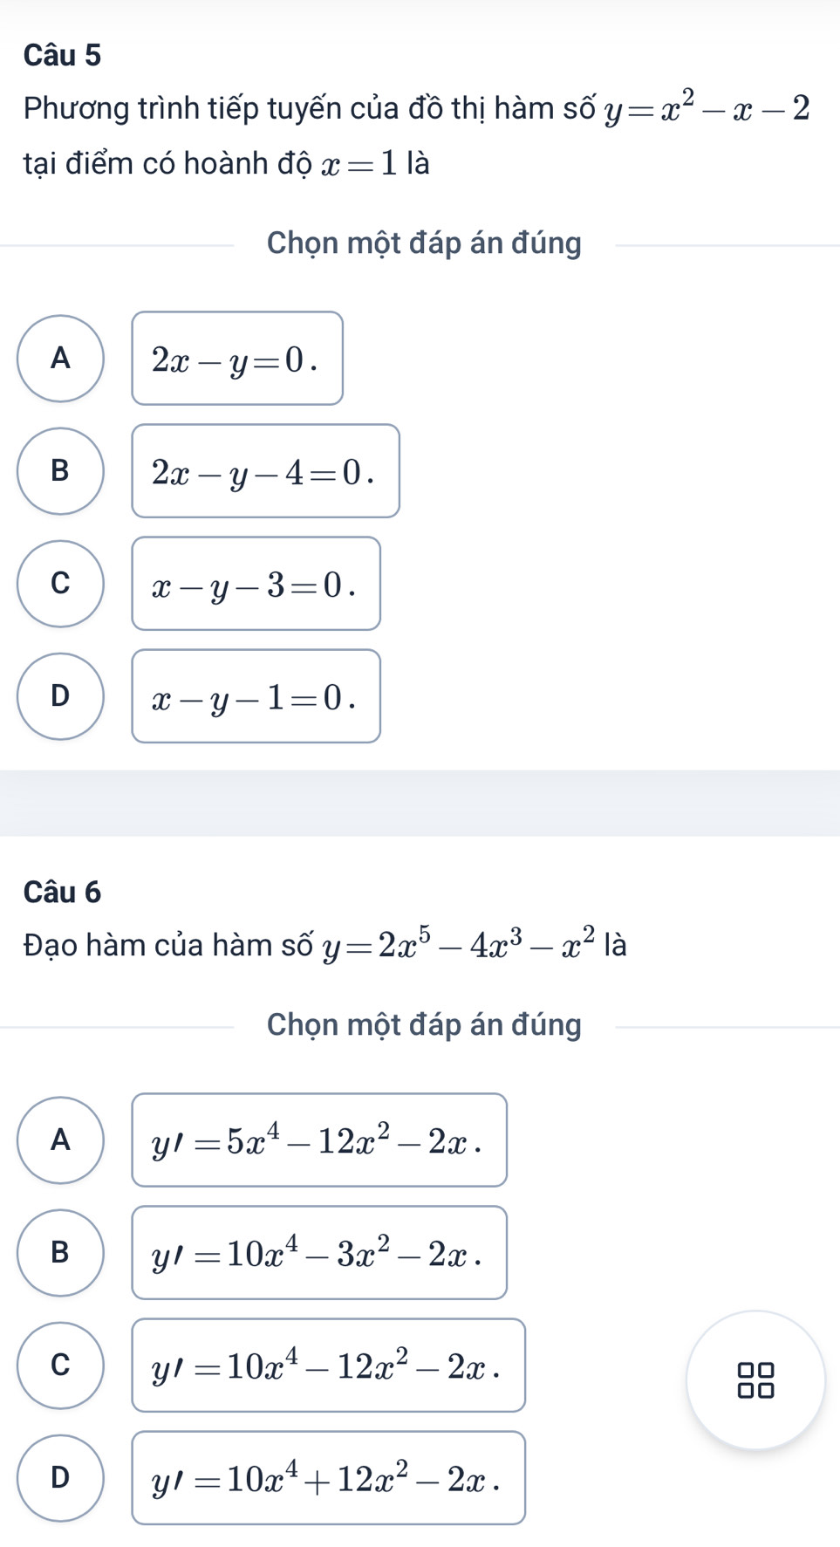Select answer circle C for Câu 6

[x=60, y=1365]
